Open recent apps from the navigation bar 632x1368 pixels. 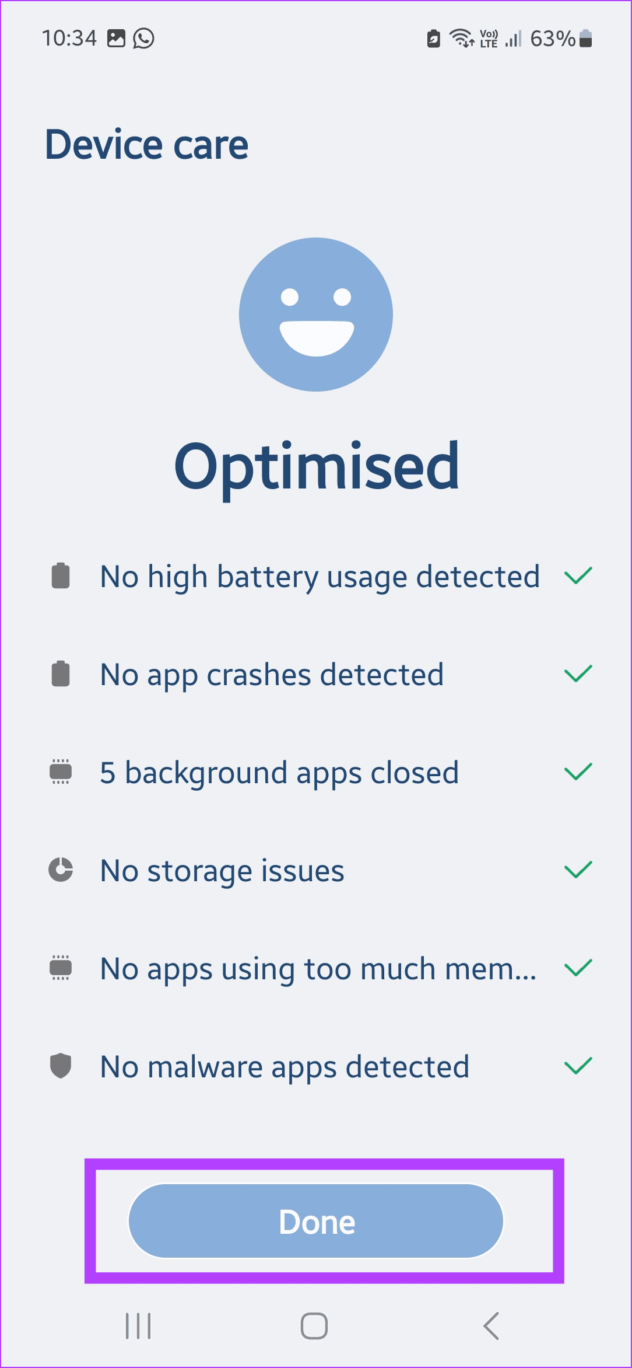tap(138, 1326)
